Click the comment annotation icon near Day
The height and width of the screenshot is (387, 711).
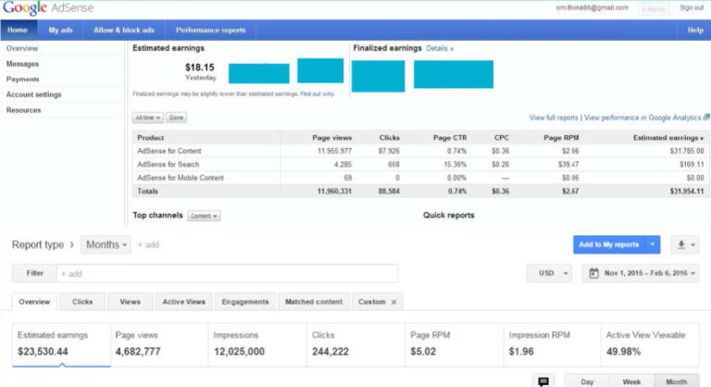(x=543, y=381)
